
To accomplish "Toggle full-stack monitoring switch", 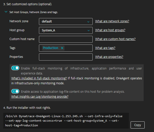I will click(x=15, y=68).
